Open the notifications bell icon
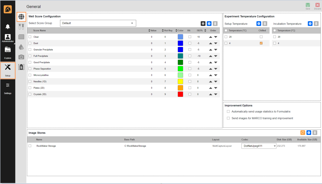Viewport: 322px width, 184px height. pos(8,26)
